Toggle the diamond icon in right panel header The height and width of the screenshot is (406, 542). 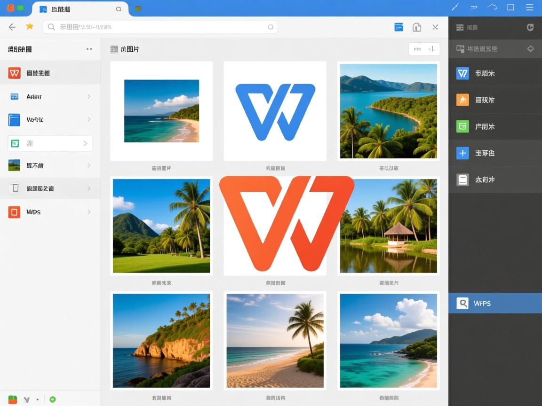530,49
